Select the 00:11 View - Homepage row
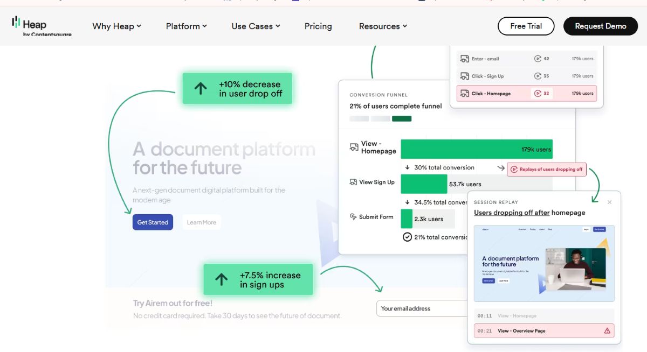Image resolution: width=647 pixels, height=352 pixels. [x=544, y=316]
